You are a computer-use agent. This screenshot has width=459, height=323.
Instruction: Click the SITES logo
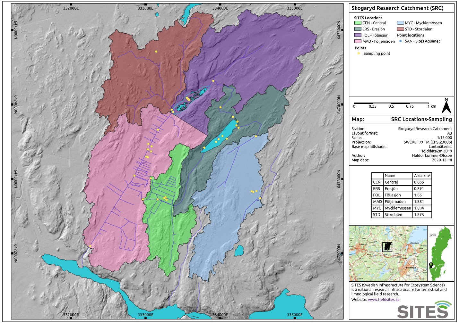click(424, 309)
